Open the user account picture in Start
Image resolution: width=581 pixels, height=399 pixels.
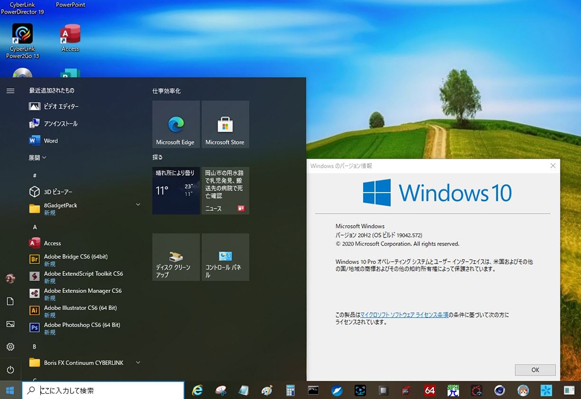coord(10,278)
